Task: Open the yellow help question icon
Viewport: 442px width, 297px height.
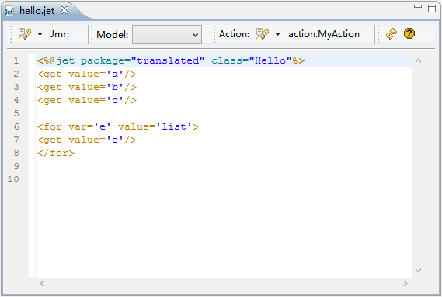Action: point(409,33)
